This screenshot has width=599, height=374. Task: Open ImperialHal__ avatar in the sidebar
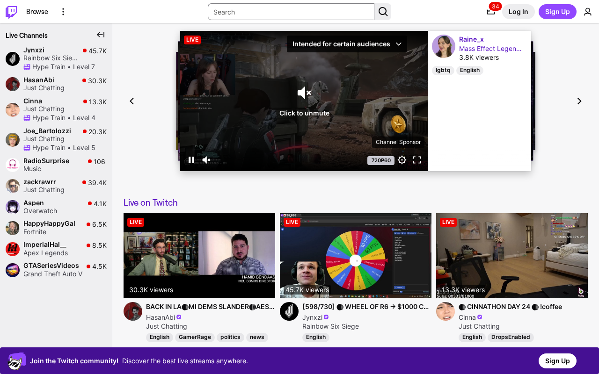13,249
